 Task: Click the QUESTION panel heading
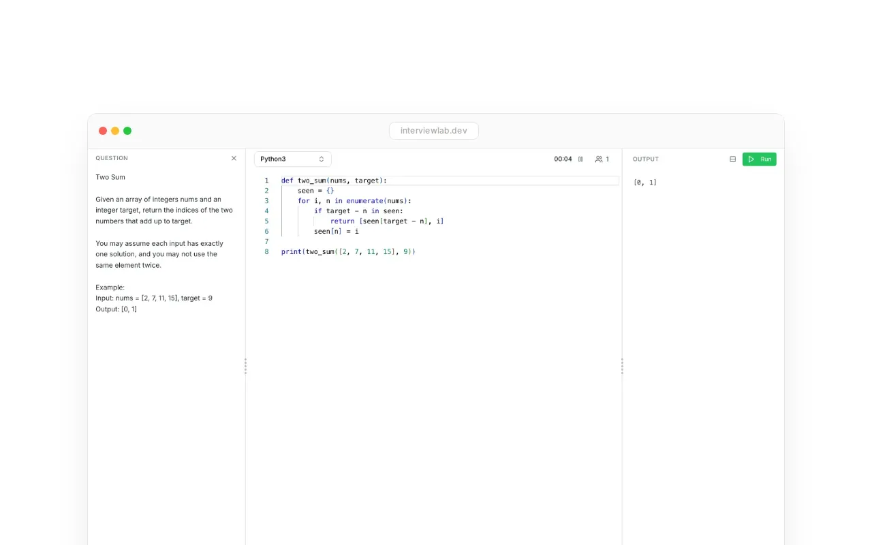(x=112, y=158)
